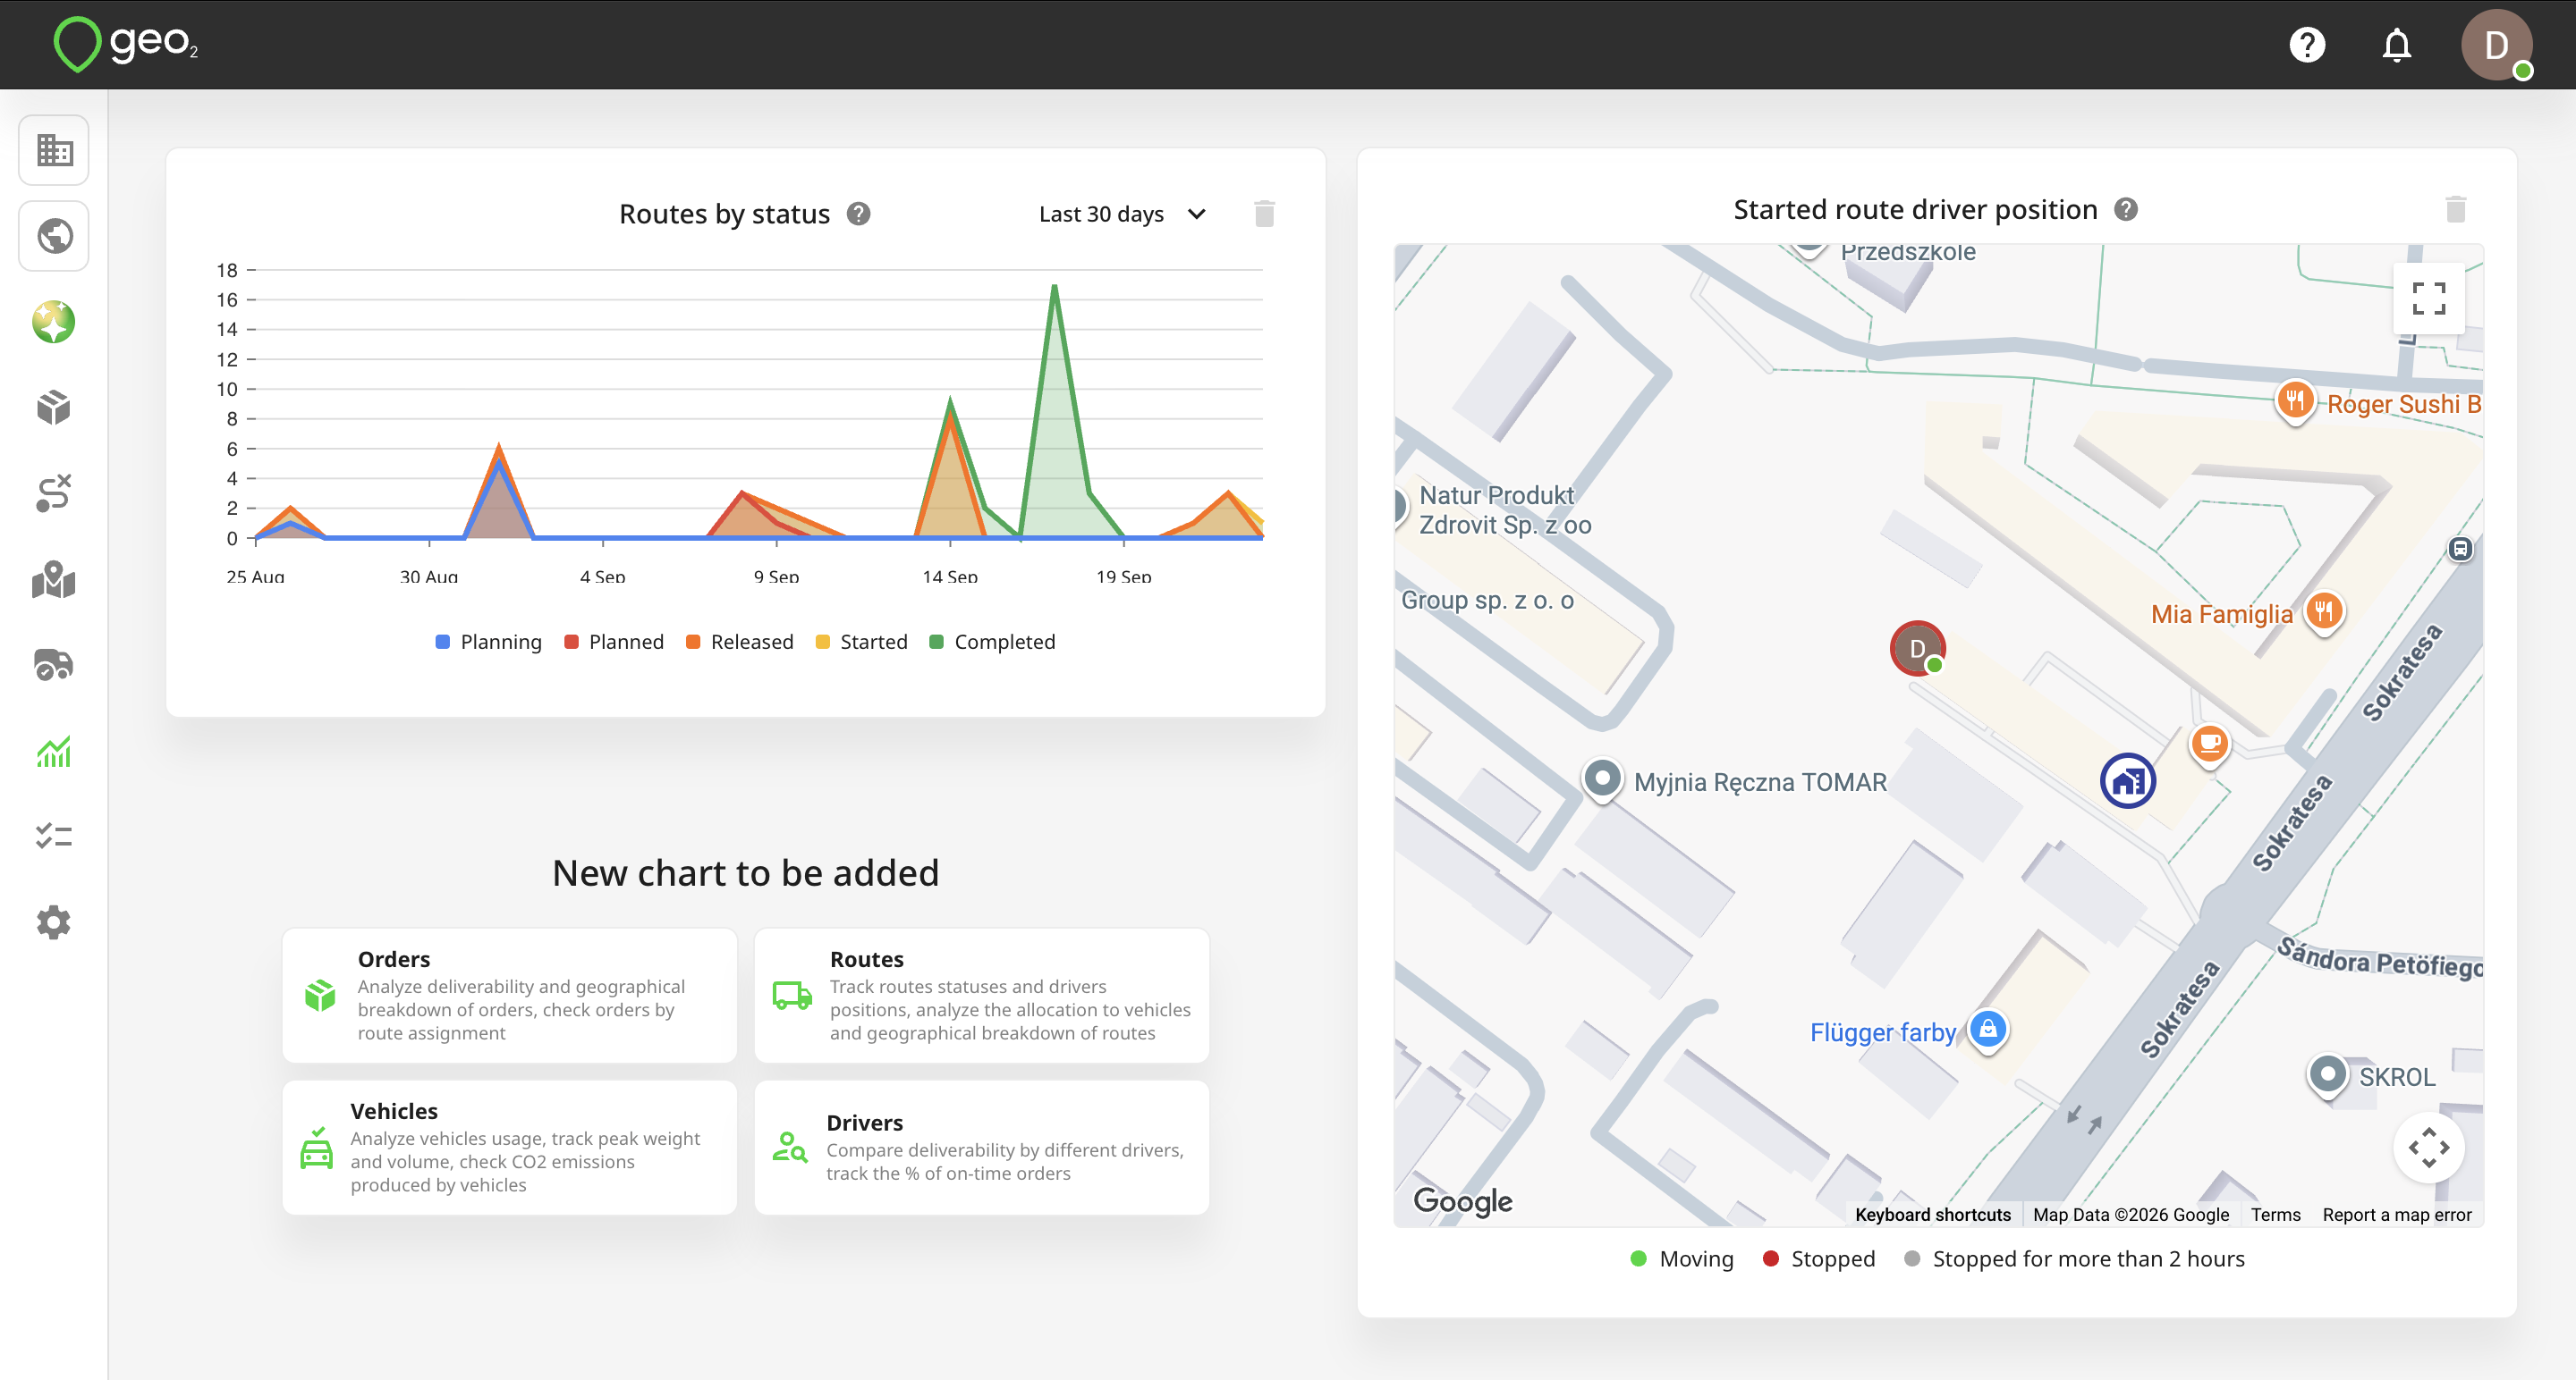Click the Myjnia Ręczna TOMAR marker
This screenshot has width=2576, height=1380.
(1602, 779)
